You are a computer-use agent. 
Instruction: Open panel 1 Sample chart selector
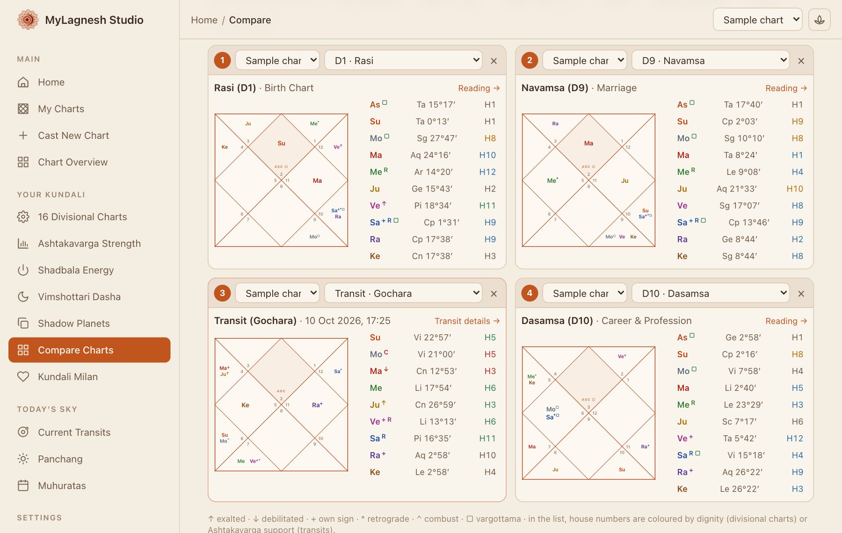click(x=277, y=60)
